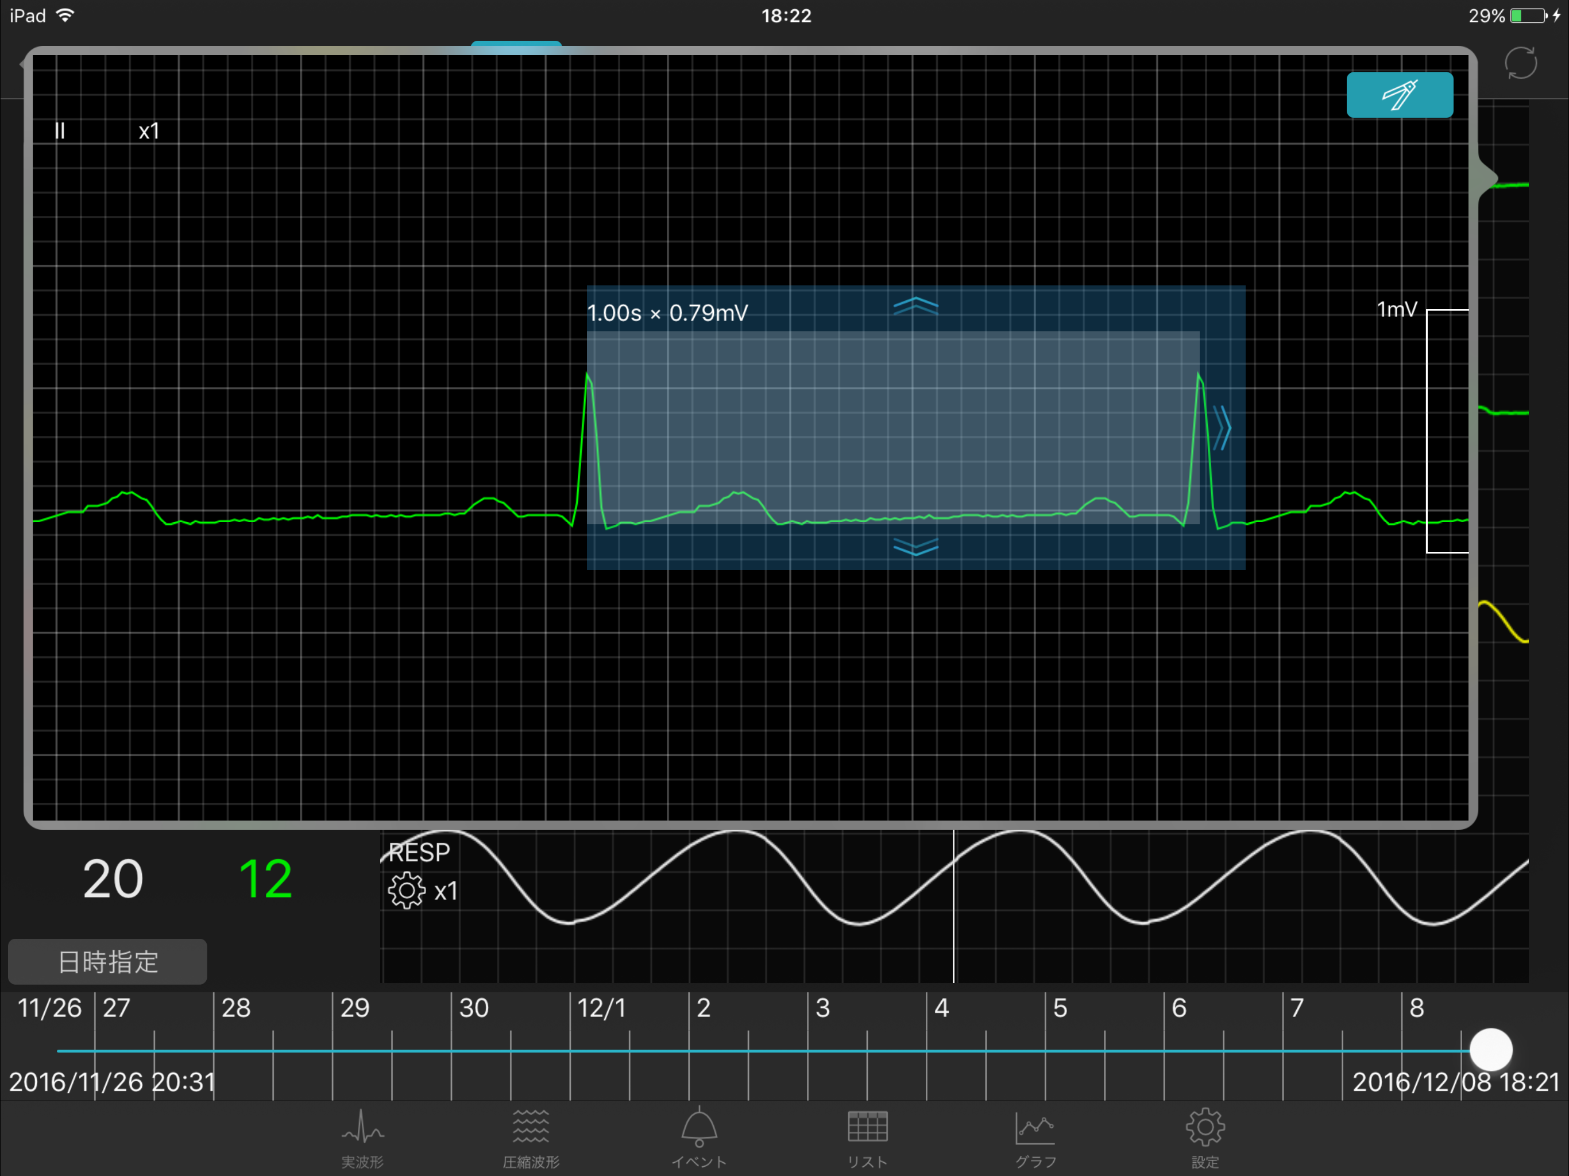Tap the end timestamp 2016/12/08 18:21
1569x1176 pixels.
pos(1455,1082)
